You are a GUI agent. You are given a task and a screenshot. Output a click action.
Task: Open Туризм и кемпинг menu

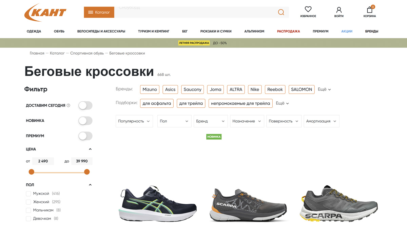click(154, 31)
